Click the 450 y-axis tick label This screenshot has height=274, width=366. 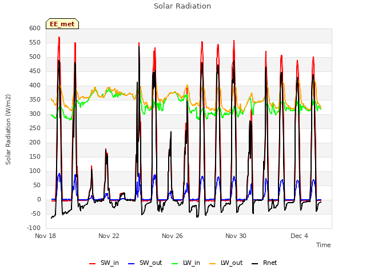[35, 71]
